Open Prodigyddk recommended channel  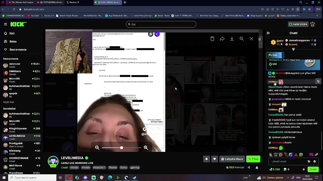click(x=22, y=145)
